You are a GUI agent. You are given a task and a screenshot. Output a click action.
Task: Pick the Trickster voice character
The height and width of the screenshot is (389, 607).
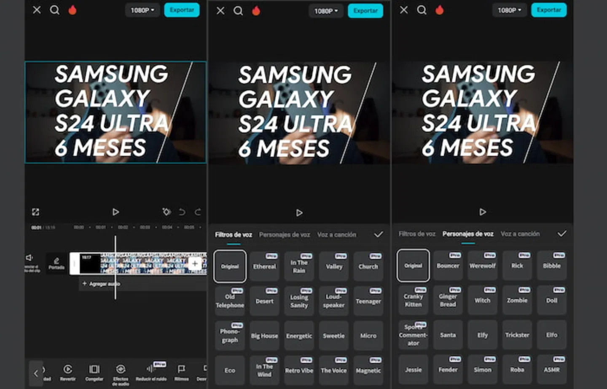pos(517,335)
